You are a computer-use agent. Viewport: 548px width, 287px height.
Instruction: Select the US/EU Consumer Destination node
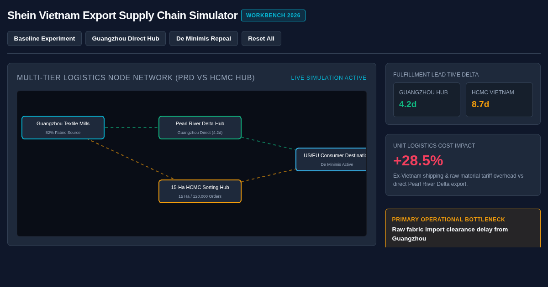(331, 159)
